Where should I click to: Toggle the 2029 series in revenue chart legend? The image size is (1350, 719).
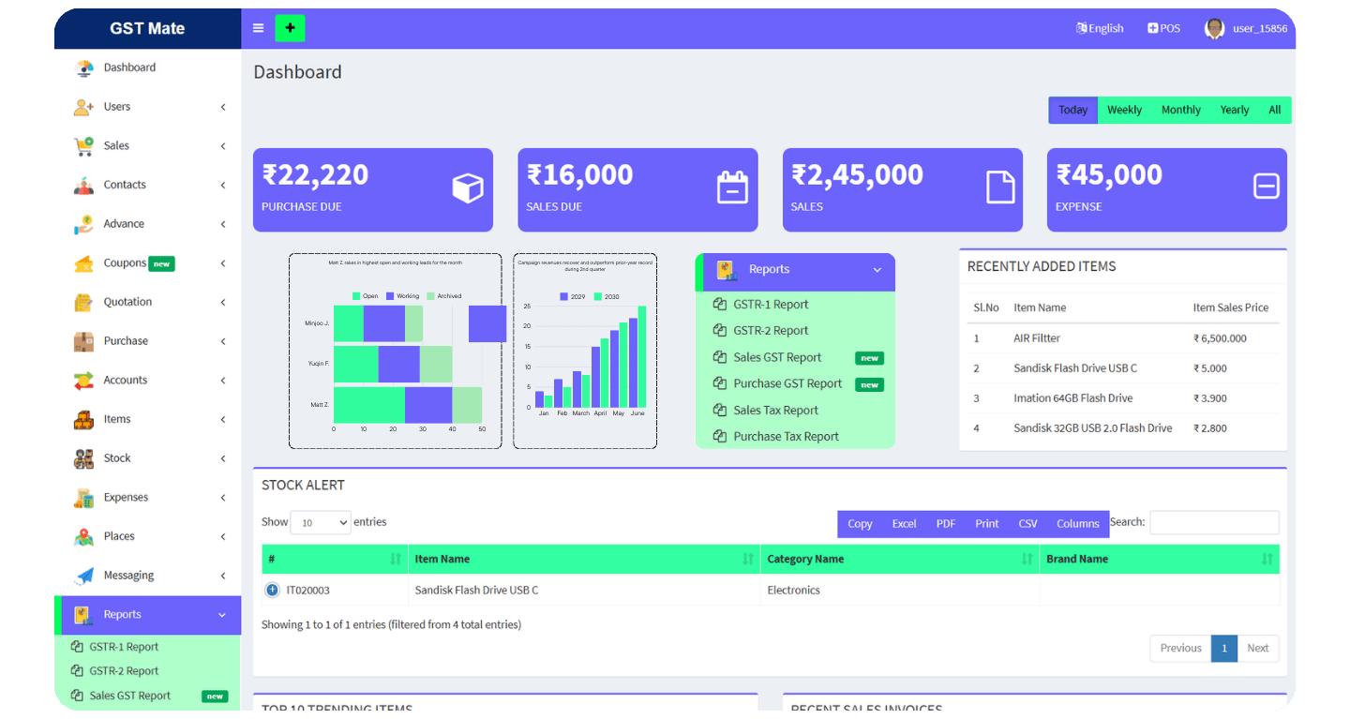[x=564, y=296]
